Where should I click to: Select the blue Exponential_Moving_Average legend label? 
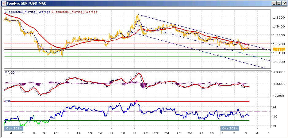(27, 12)
